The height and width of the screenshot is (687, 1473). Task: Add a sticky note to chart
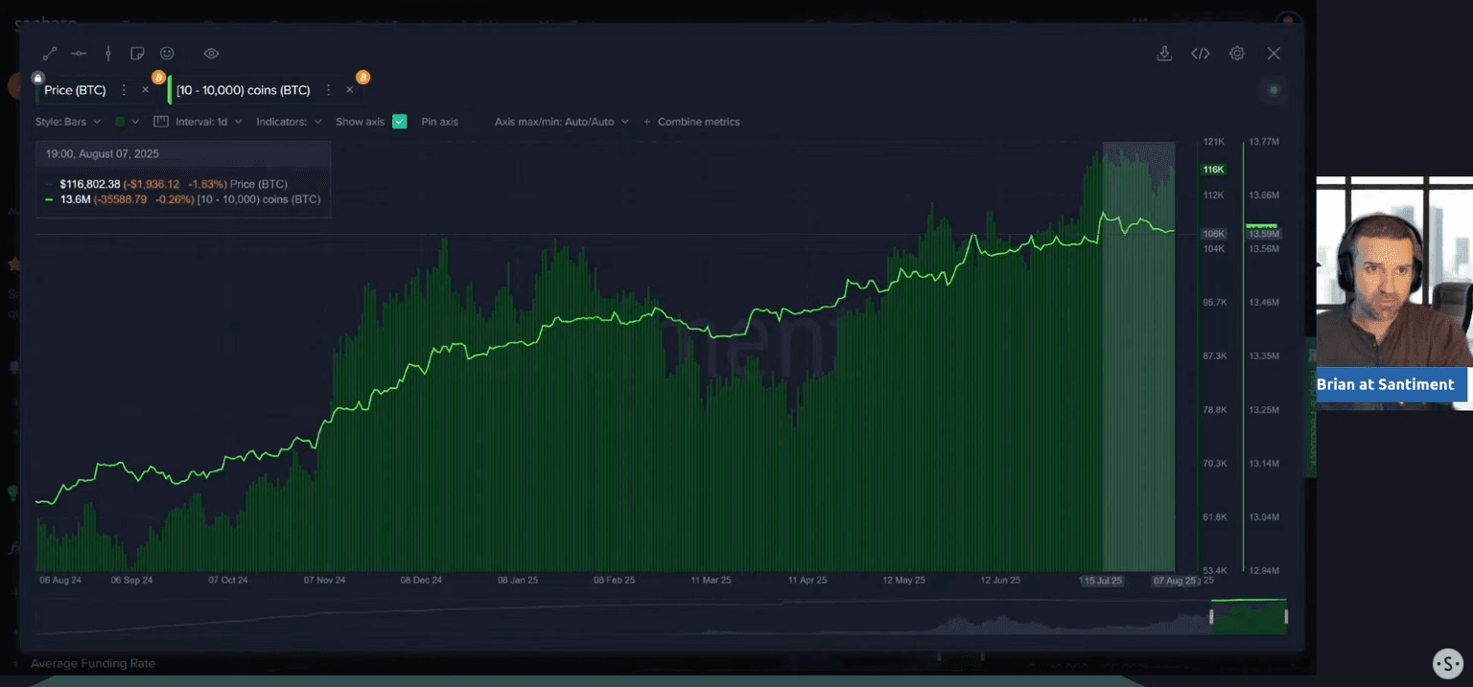pyautogui.click(x=137, y=54)
